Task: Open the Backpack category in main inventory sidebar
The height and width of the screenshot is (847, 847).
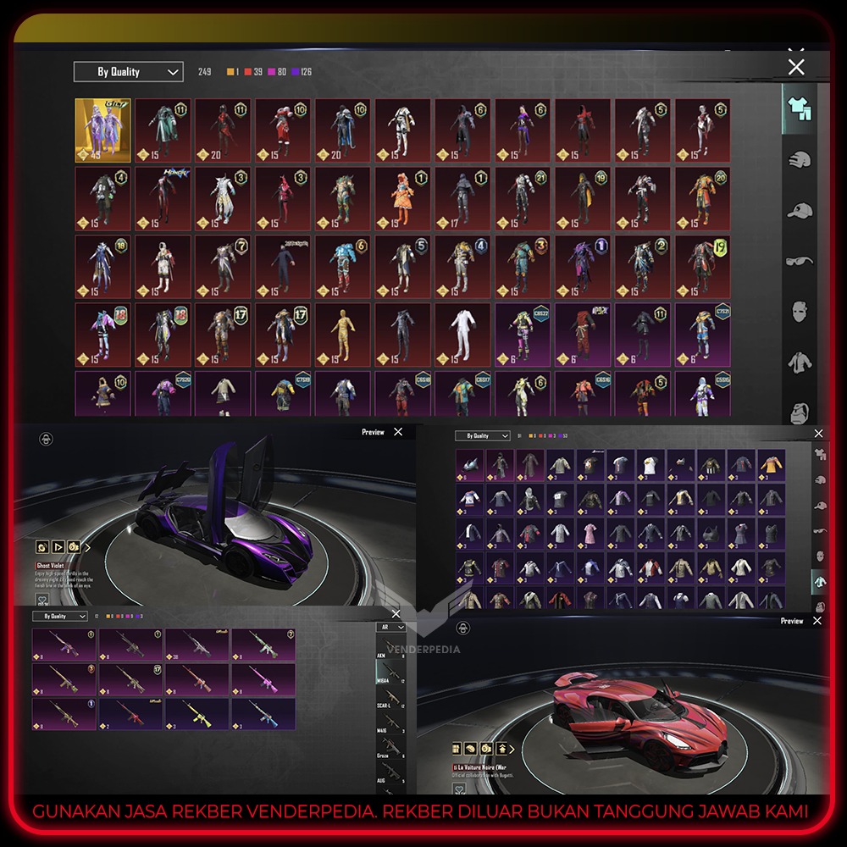Action: 800,412
